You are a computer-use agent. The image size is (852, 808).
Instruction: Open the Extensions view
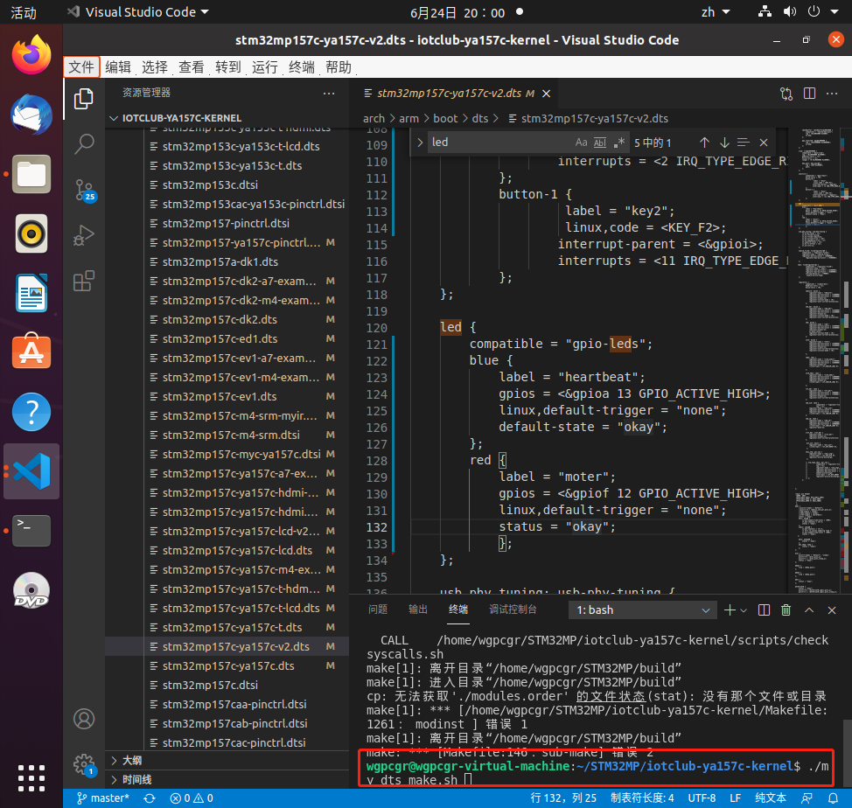tap(84, 282)
